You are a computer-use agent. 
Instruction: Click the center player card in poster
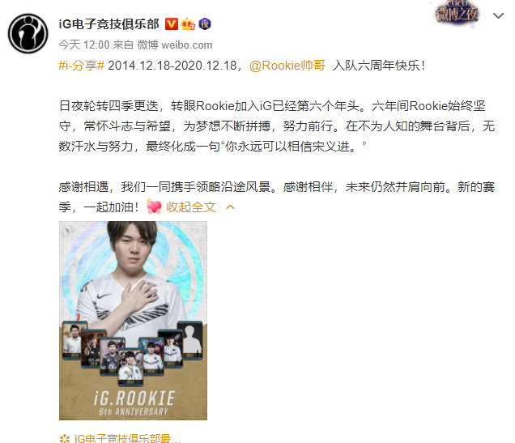pyautogui.click(x=130, y=367)
